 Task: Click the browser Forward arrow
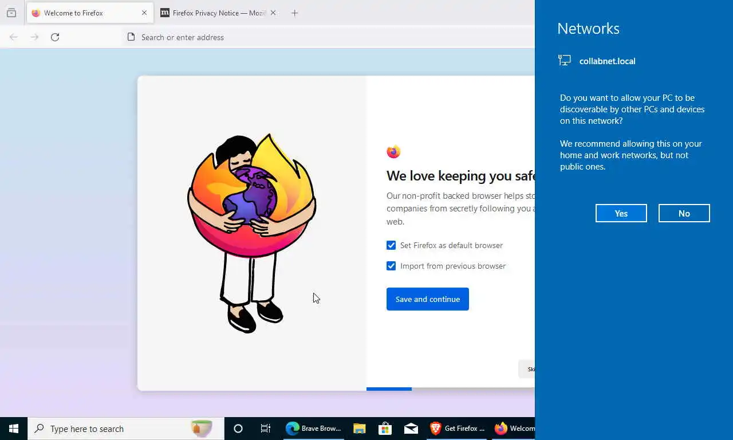pos(34,37)
